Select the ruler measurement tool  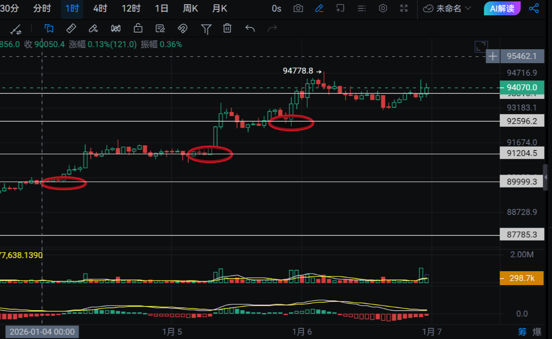tap(71, 28)
